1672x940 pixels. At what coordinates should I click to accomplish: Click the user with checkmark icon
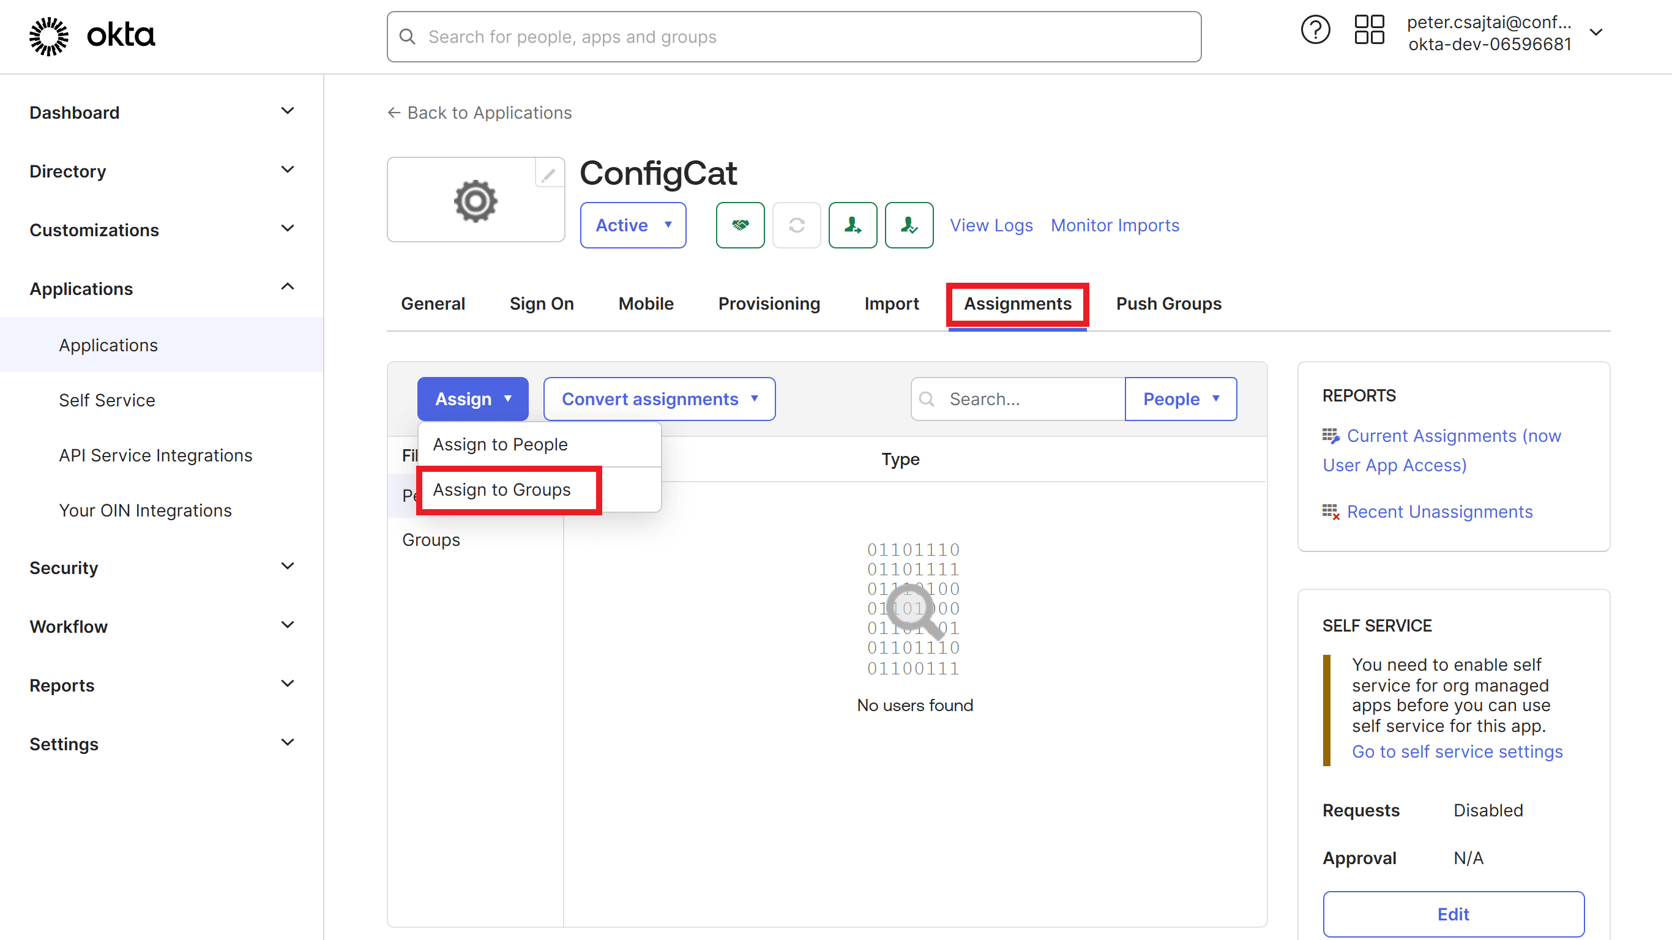point(909,225)
